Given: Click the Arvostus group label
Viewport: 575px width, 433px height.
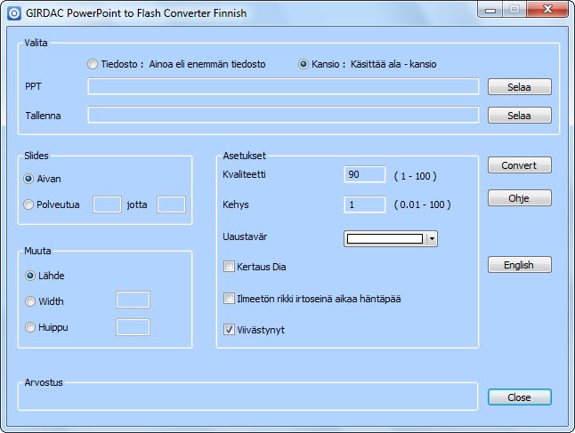Looking at the screenshot, I should coord(44,382).
